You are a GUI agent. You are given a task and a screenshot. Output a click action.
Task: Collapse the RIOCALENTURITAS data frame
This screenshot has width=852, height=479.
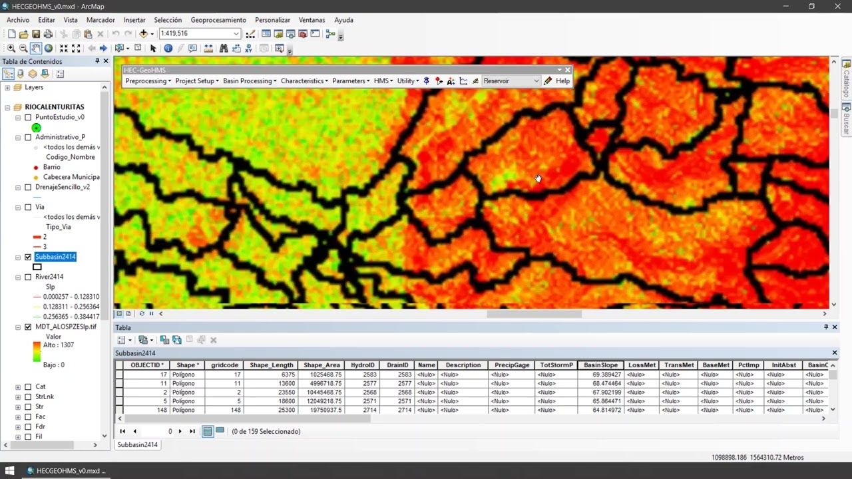pos(8,107)
